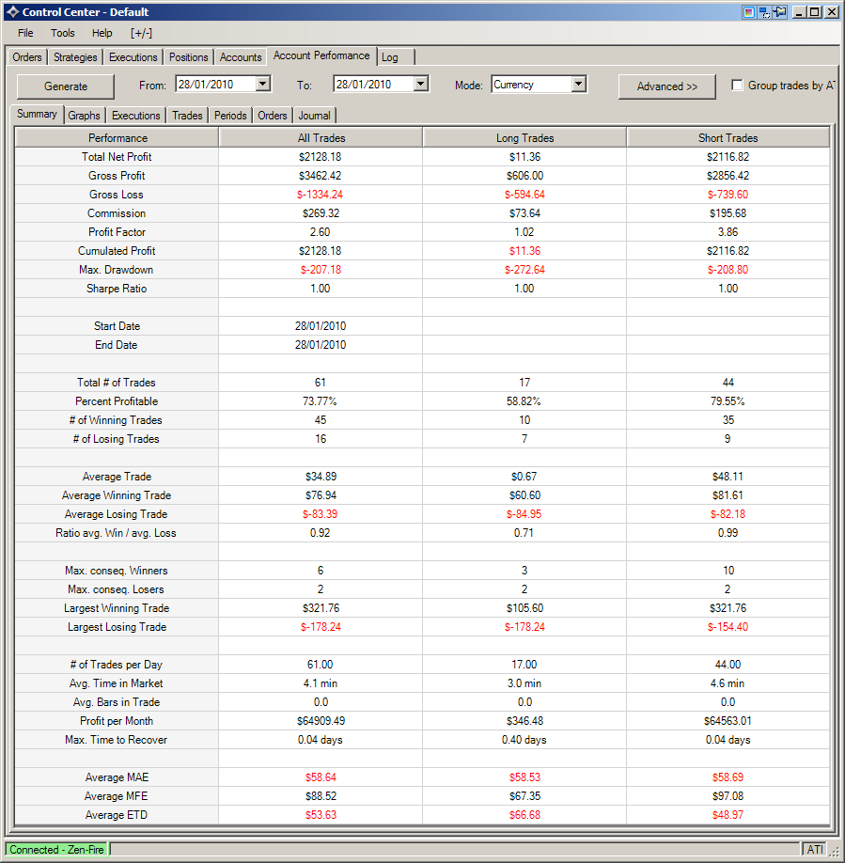Image resolution: width=845 pixels, height=863 pixels.
Task: Open the Periods sub-tab
Action: 230,116
